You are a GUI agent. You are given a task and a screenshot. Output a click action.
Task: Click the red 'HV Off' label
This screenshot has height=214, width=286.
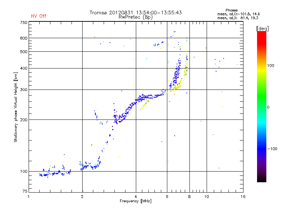click(x=39, y=16)
